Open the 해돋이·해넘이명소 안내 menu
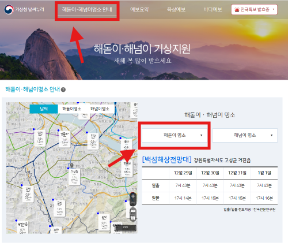288x246 pixels. tap(87, 10)
